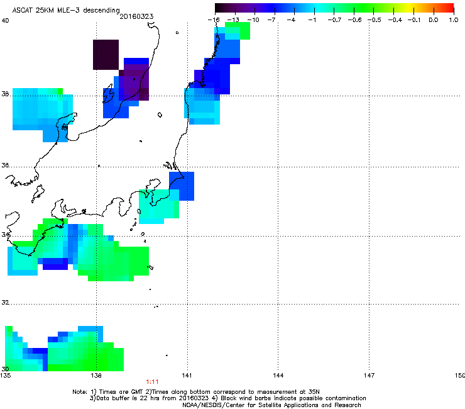
Task: Click the longitude label '138'
Action: click(x=96, y=376)
